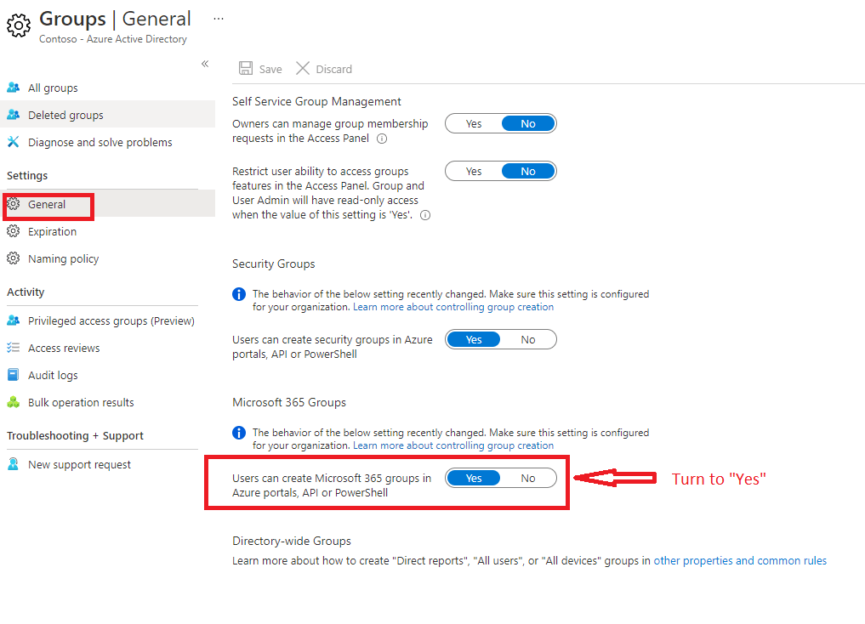Open other properties and common rules link
This screenshot has width=865, height=624.
740,560
